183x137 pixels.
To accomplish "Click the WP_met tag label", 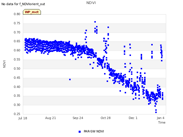I will point(32,12).
